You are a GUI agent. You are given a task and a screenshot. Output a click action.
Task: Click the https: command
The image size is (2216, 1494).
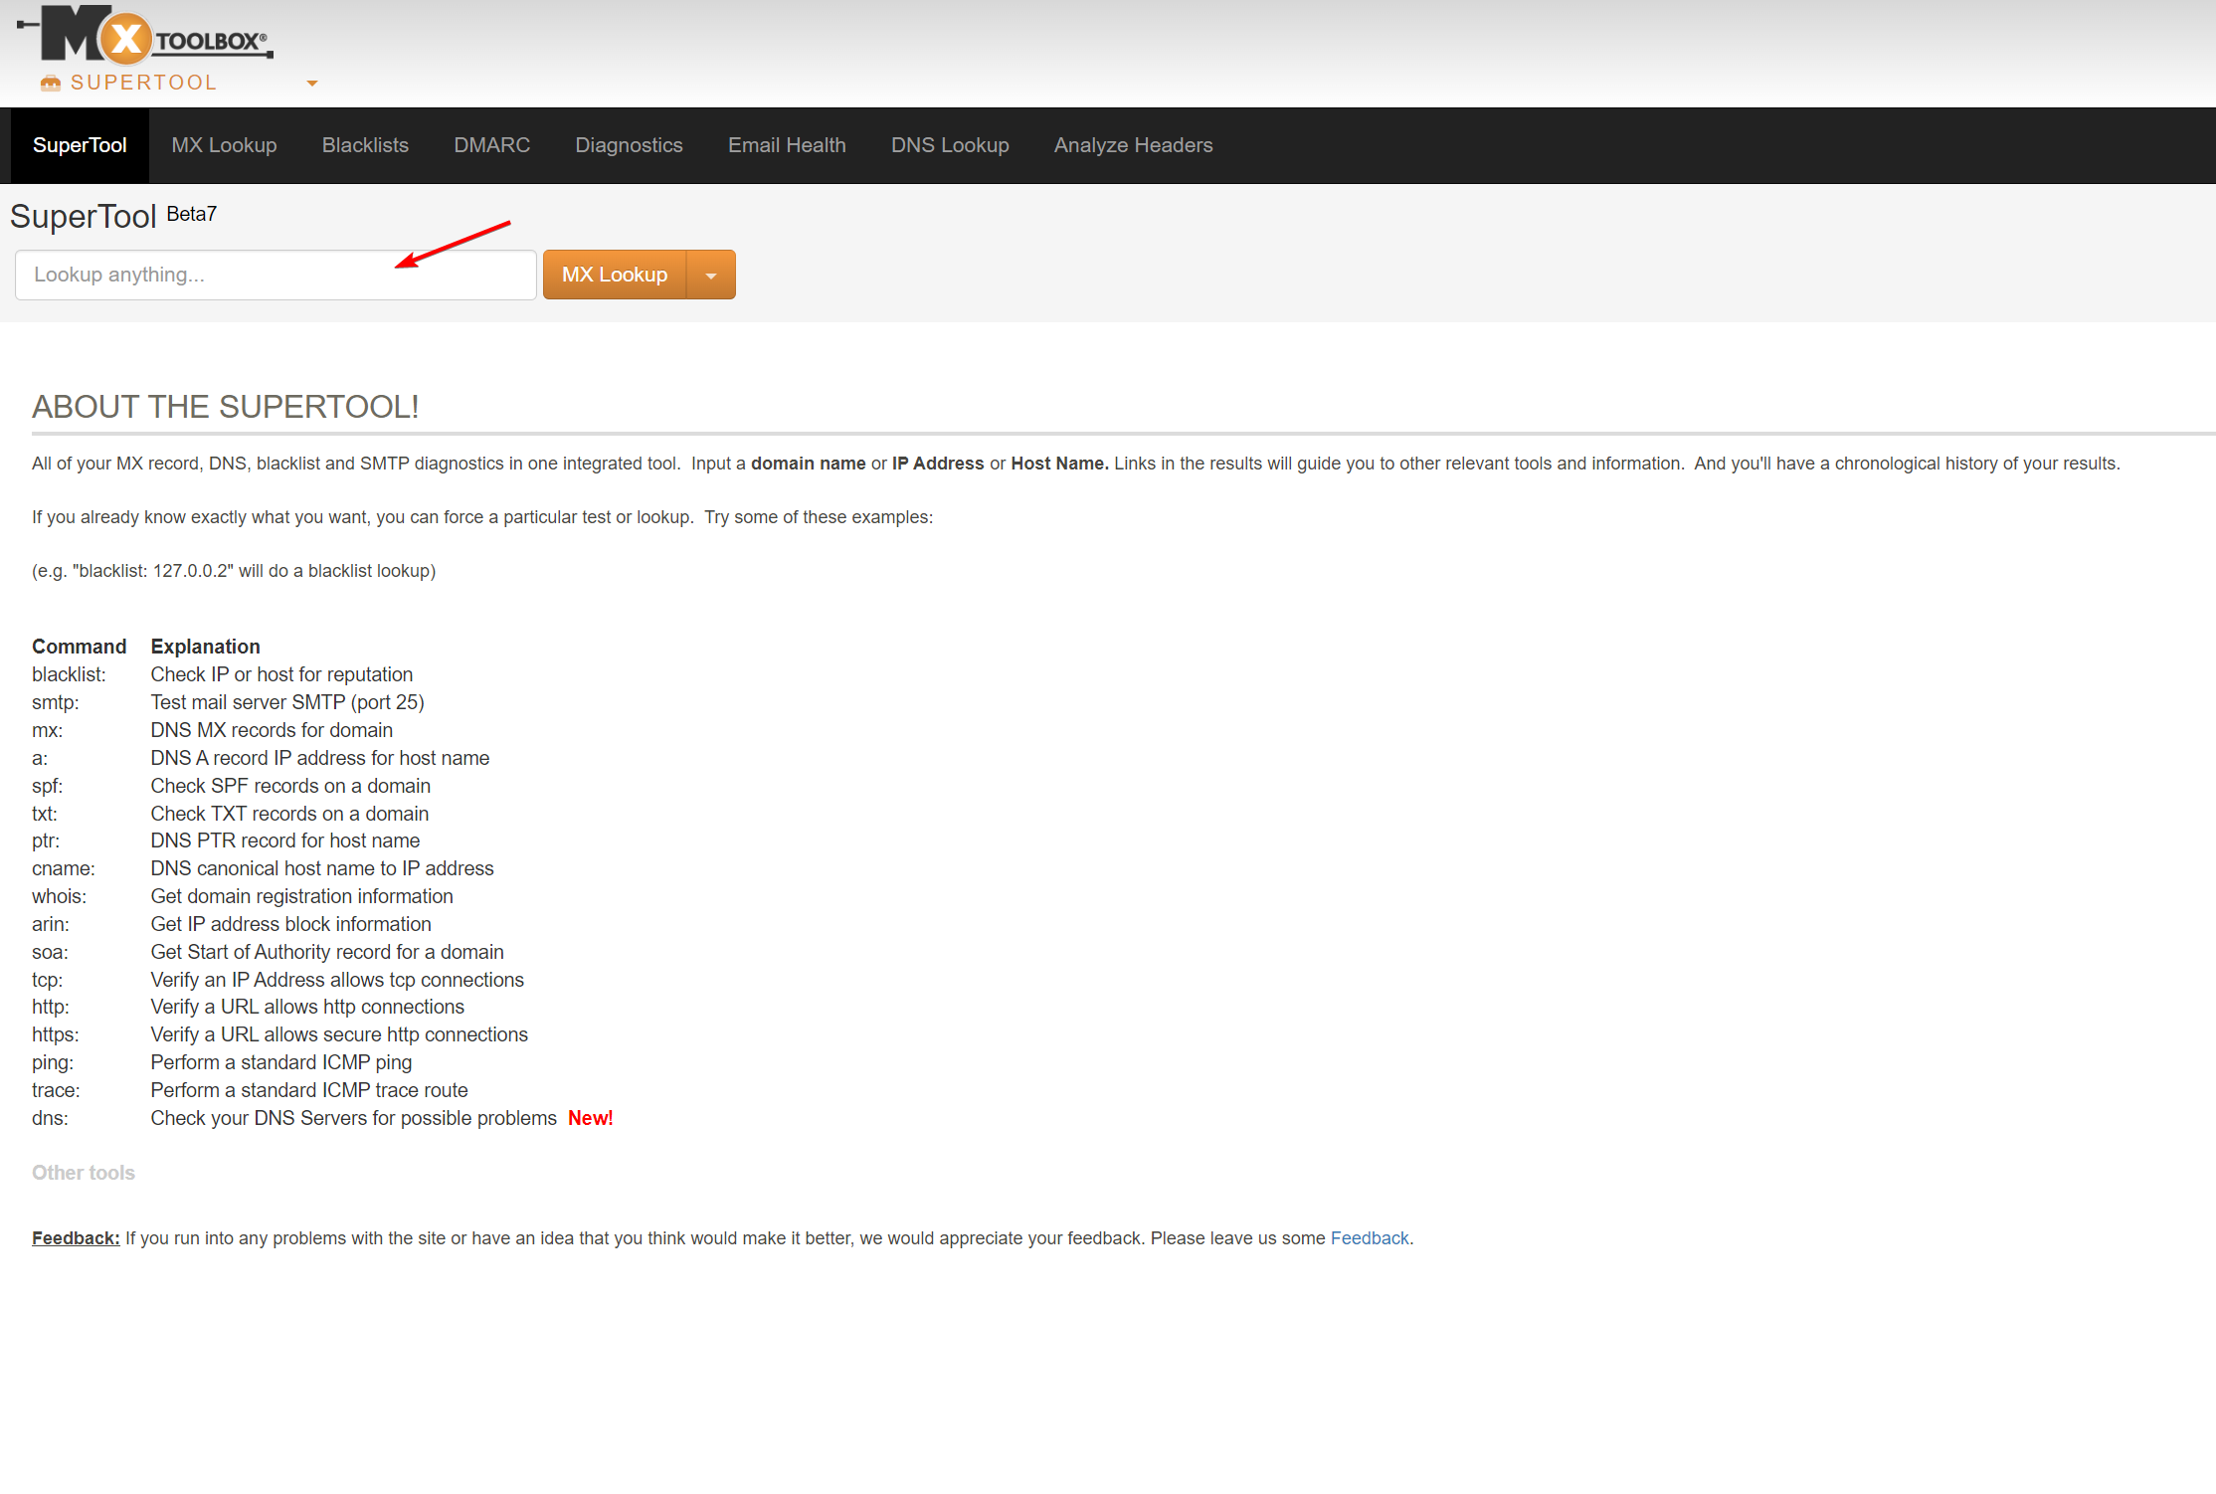56,1034
